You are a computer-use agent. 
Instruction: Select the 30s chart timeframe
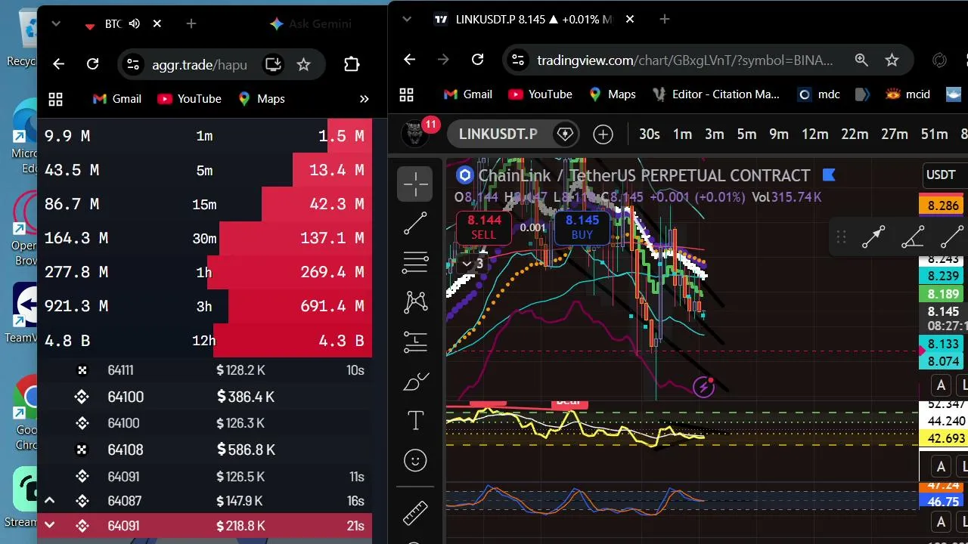coord(650,134)
